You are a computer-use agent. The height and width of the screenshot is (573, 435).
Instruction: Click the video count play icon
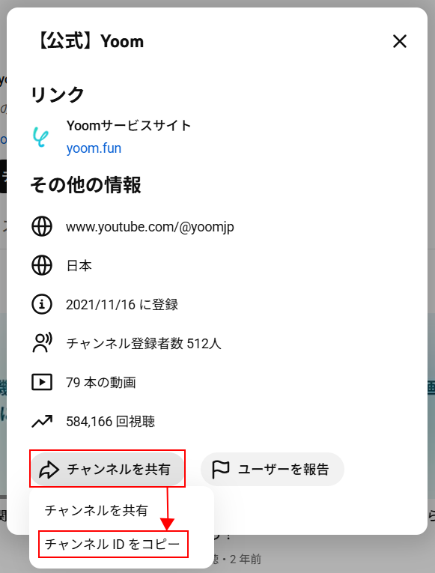[42, 382]
